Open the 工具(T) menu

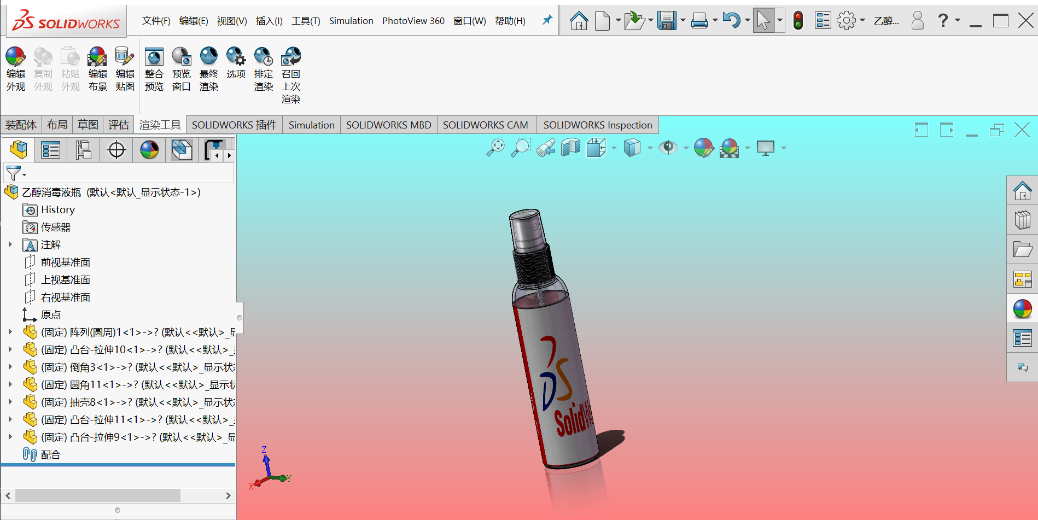point(306,21)
